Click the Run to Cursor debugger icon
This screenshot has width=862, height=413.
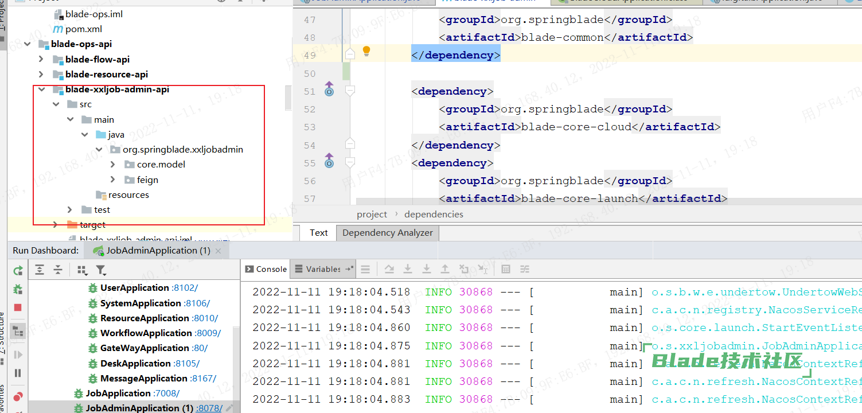(483, 269)
